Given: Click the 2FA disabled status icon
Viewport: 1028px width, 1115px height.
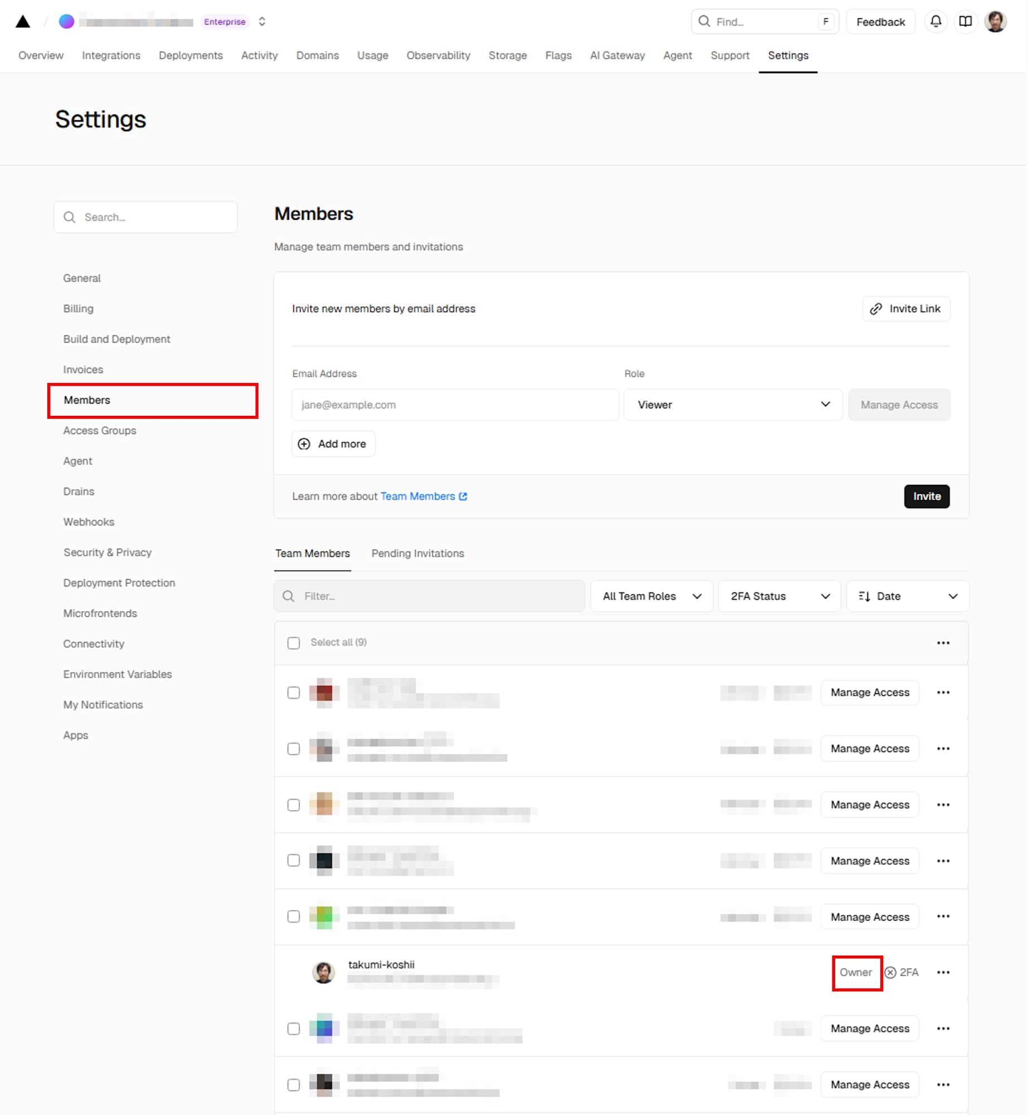Looking at the screenshot, I should tap(890, 972).
